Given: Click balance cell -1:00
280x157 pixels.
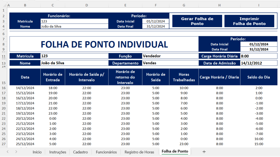Looking at the screenshot, I should click(259, 103).
